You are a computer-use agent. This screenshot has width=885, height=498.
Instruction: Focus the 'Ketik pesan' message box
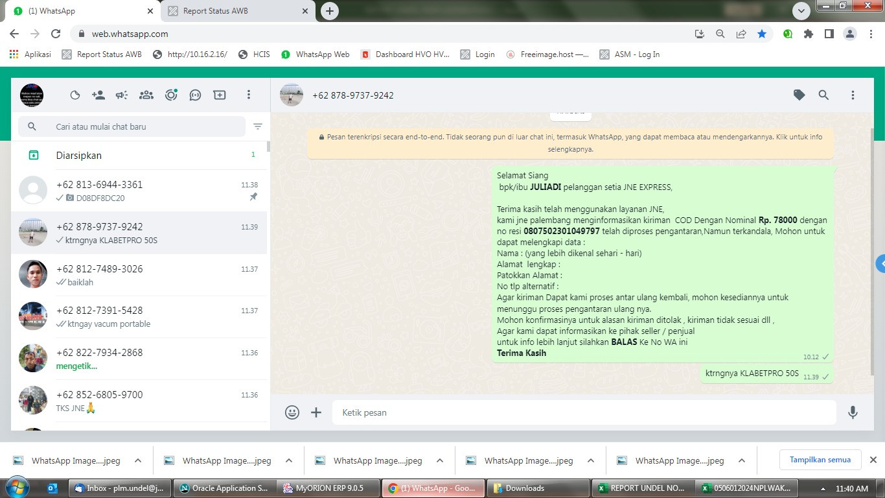pyautogui.click(x=584, y=412)
